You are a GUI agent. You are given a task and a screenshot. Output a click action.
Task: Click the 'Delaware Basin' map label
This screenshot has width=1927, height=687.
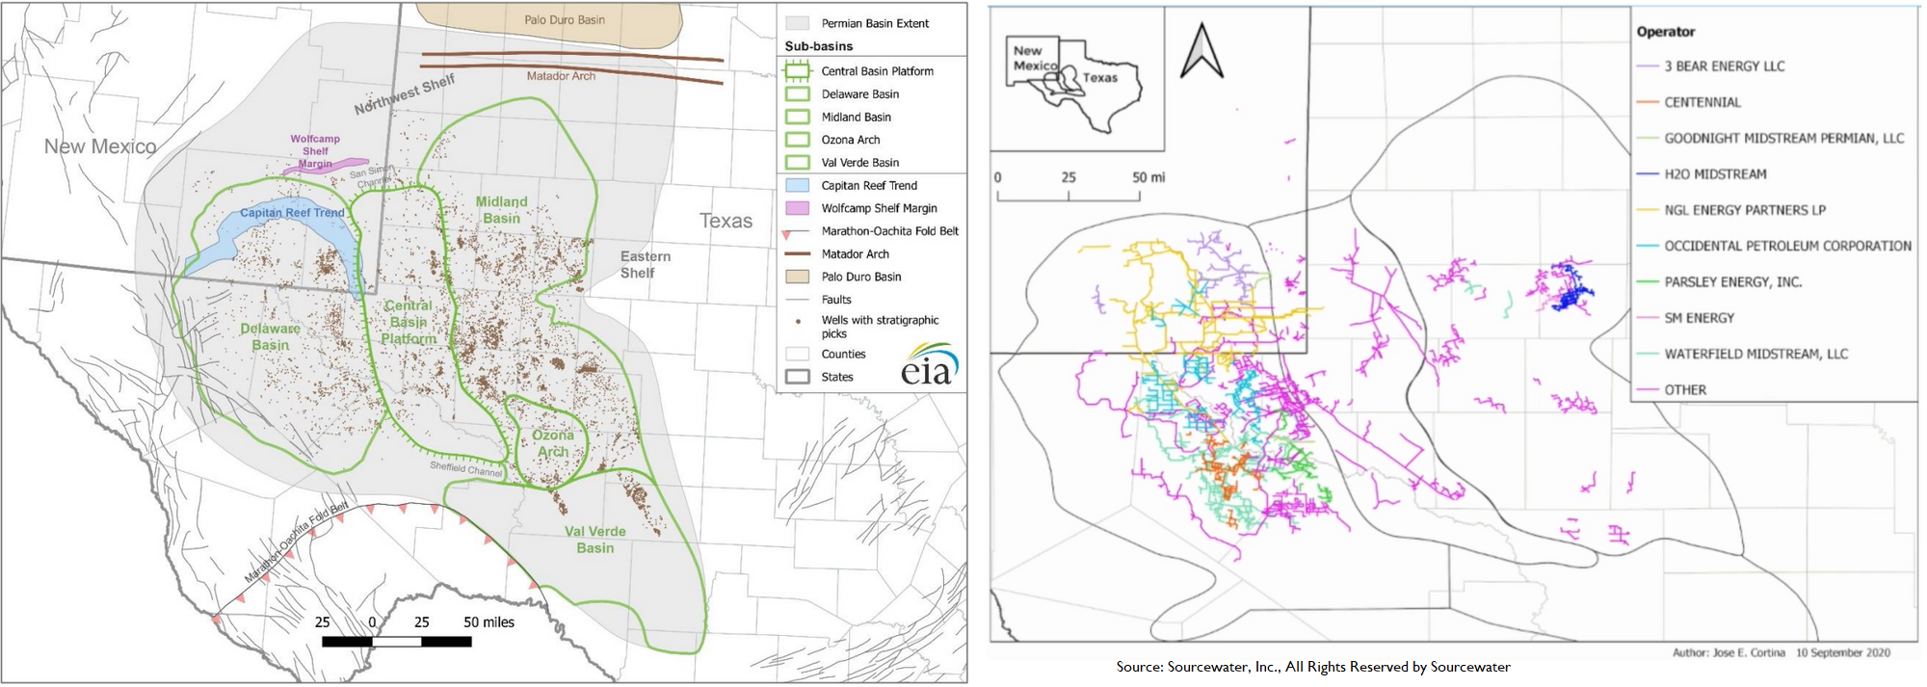pos(270,336)
